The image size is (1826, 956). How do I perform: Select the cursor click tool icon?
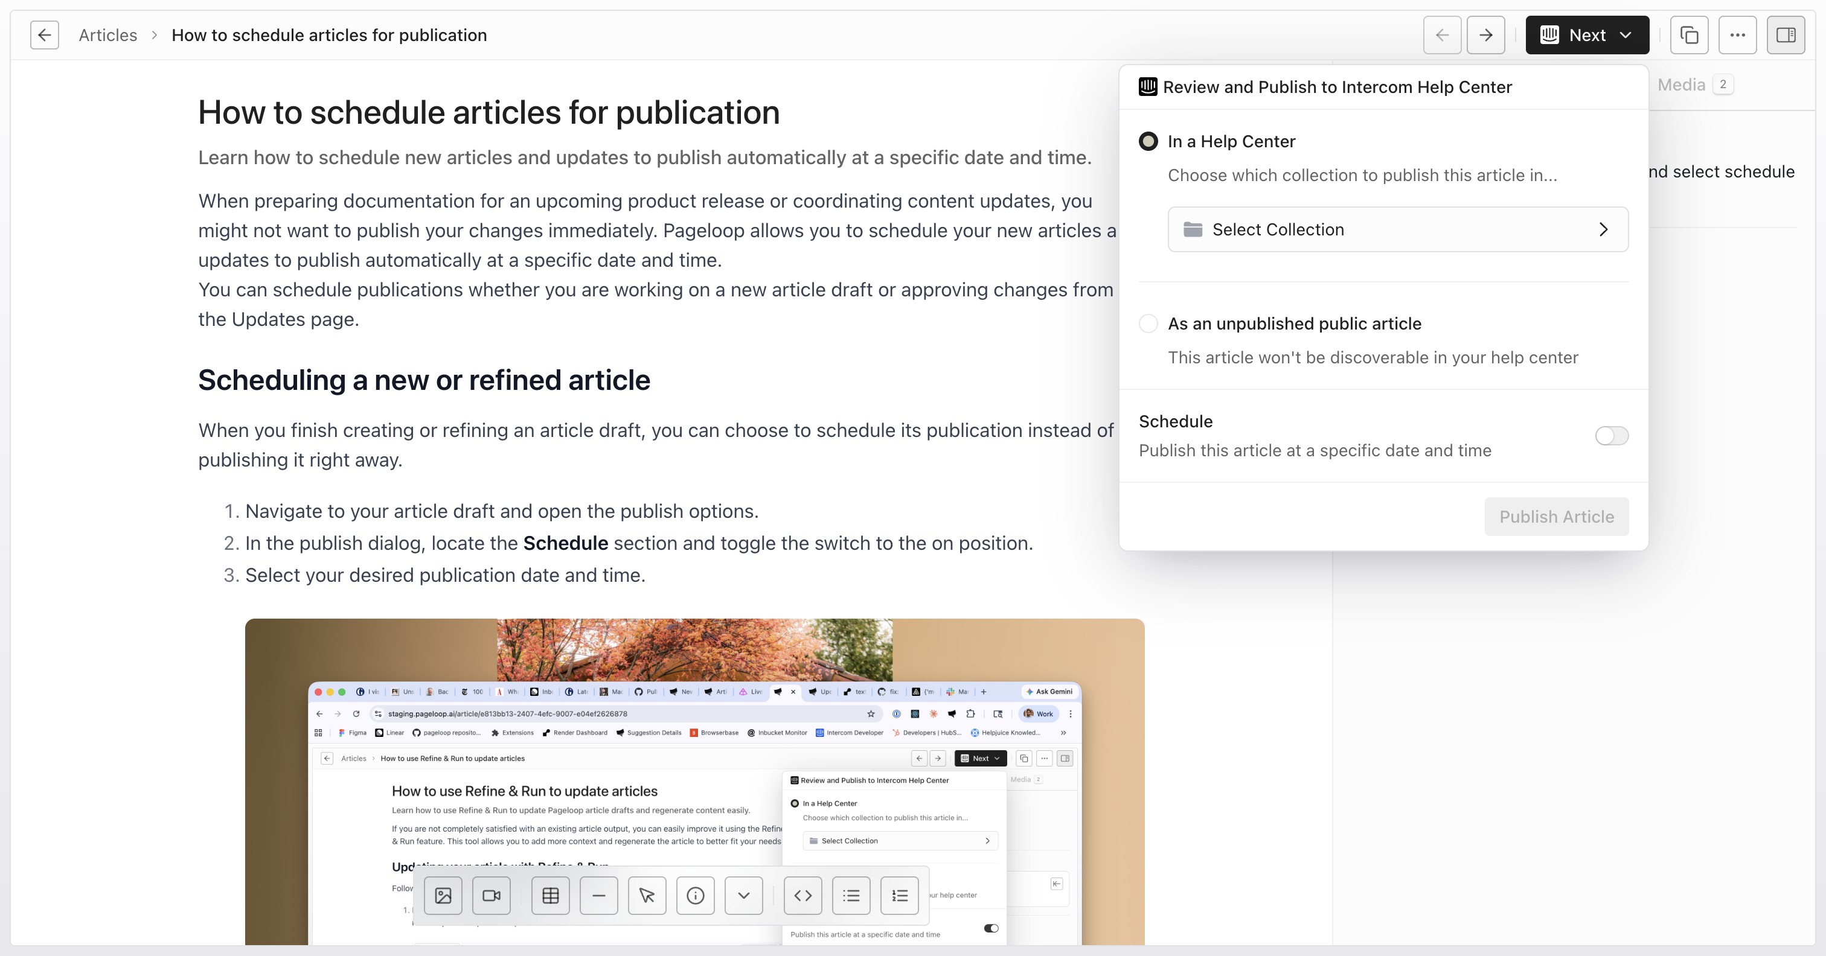(647, 896)
